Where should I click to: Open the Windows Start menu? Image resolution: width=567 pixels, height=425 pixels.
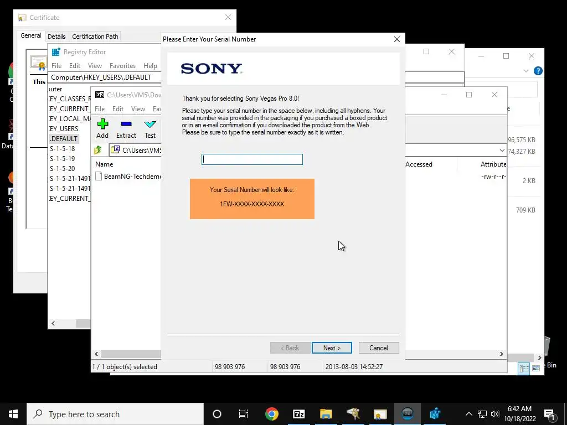click(x=13, y=414)
